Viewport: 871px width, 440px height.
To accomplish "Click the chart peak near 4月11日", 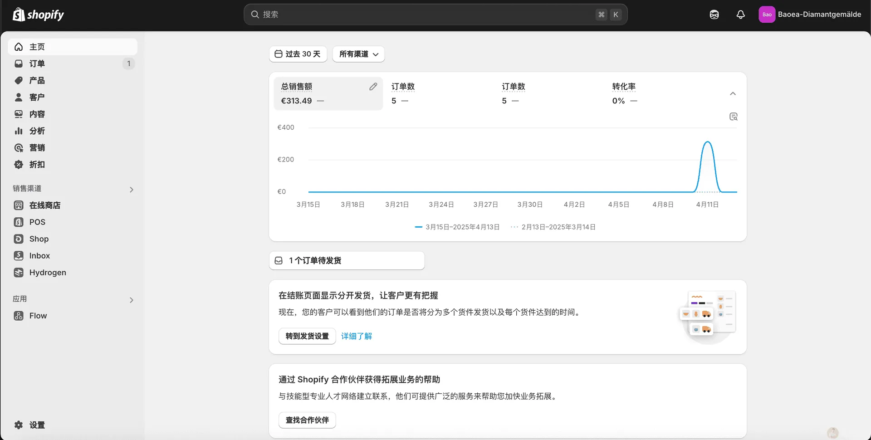I will pyautogui.click(x=708, y=142).
